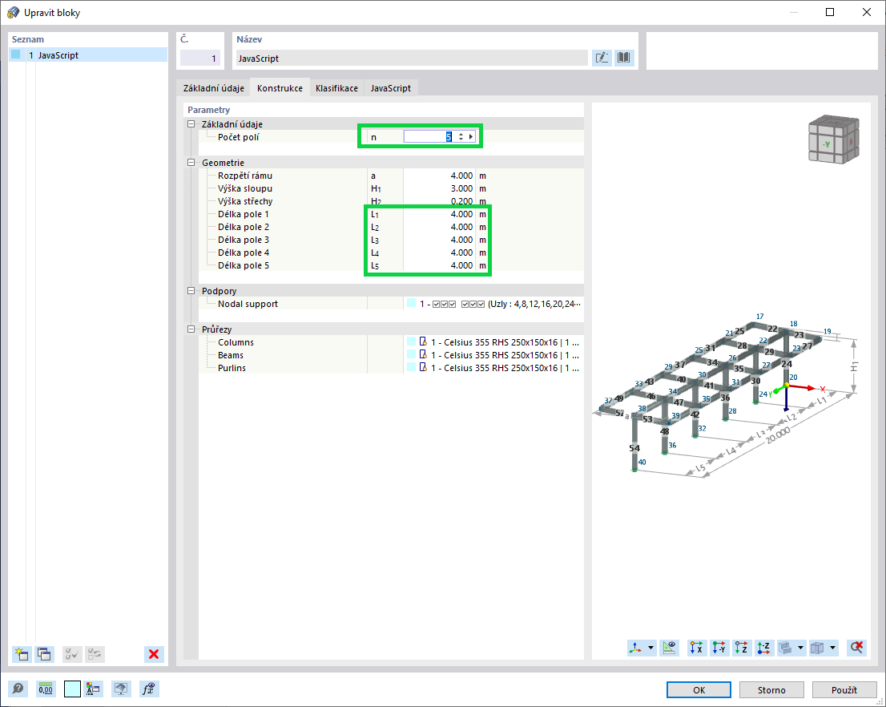Click arrow button next to n spinner
Viewport: 886px width, 707px height.
(x=471, y=137)
